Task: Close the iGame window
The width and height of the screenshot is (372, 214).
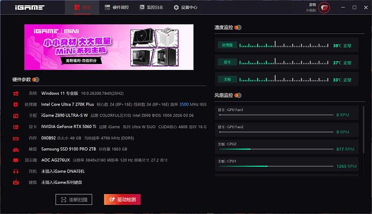Action: (366, 8)
